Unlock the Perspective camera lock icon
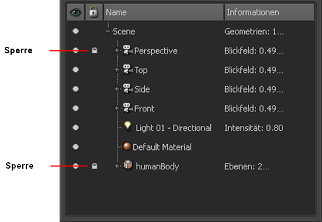The height and width of the screenshot is (222, 322). click(95, 50)
